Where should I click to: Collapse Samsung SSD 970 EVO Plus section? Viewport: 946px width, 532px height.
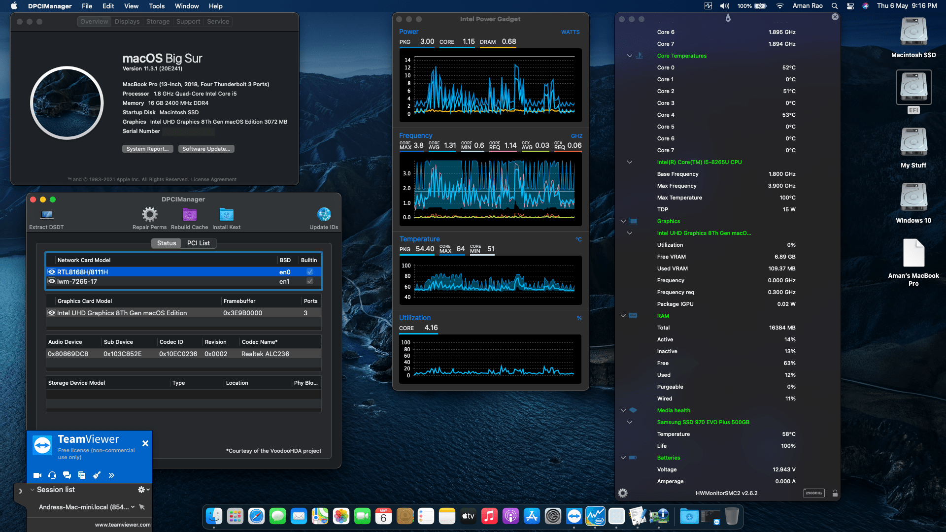click(x=629, y=422)
